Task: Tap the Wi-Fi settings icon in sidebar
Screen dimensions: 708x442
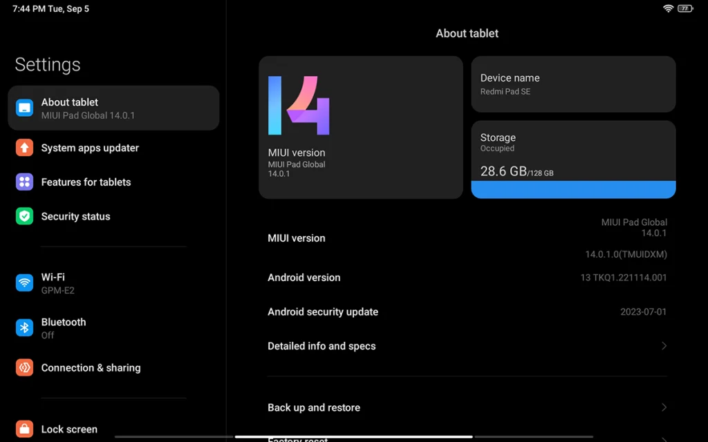Action: coord(24,282)
